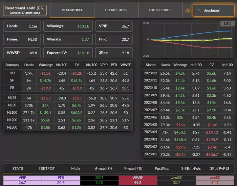Select the NL500 row label
The height and width of the screenshot is (186, 237).
click(12, 127)
